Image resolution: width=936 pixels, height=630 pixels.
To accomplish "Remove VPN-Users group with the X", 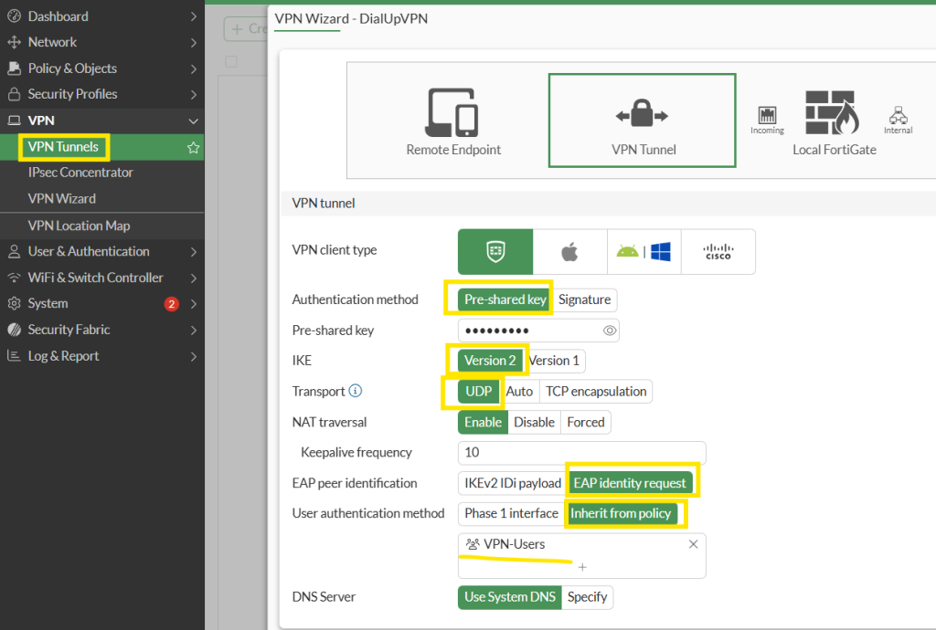I will click(693, 544).
